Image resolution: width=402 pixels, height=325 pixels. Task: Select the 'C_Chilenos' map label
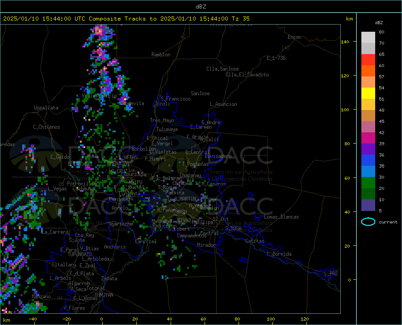click(46, 127)
